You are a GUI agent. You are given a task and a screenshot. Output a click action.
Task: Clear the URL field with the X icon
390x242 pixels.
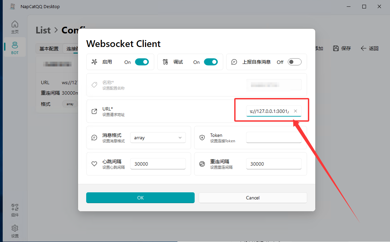[x=295, y=111]
